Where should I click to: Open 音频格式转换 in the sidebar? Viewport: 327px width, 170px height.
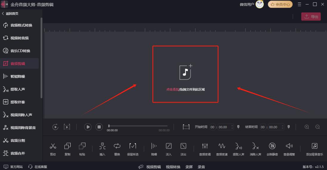point(19,25)
